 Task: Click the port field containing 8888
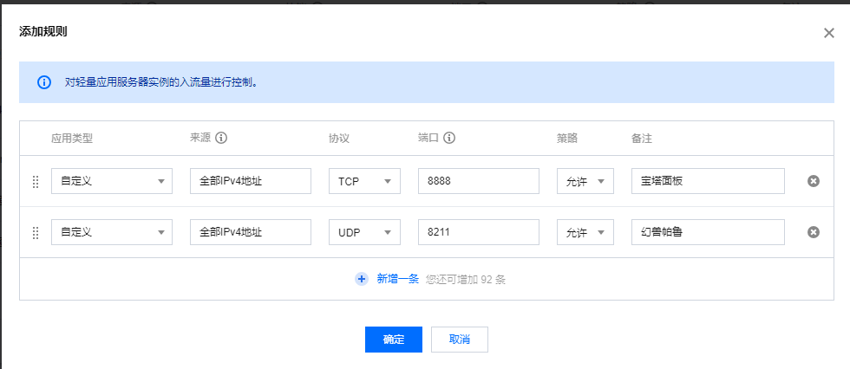(x=479, y=181)
